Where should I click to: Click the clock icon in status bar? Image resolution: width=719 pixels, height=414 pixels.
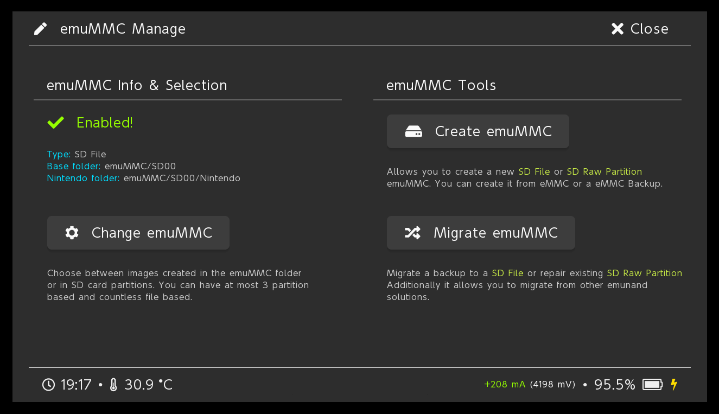[48, 385]
